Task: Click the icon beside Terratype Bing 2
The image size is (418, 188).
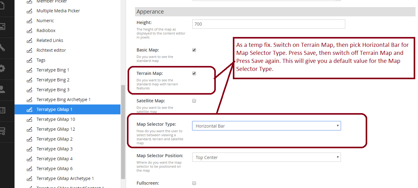Action: (29, 80)
